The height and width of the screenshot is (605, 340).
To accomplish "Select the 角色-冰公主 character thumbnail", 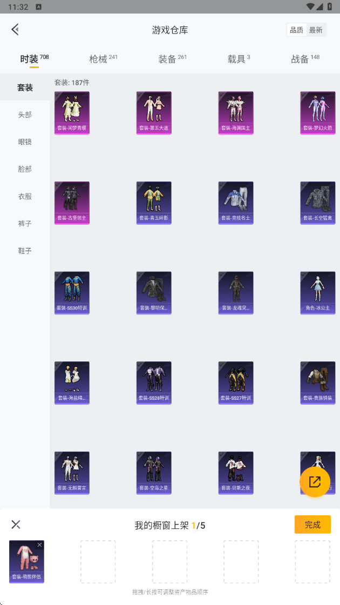I will click(318, 293).
